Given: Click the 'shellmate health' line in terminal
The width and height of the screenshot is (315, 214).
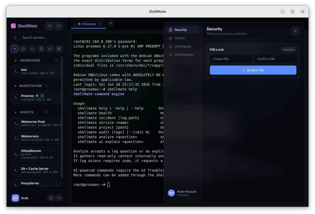Looking at the screenshot, I should [x=95, y=113].
